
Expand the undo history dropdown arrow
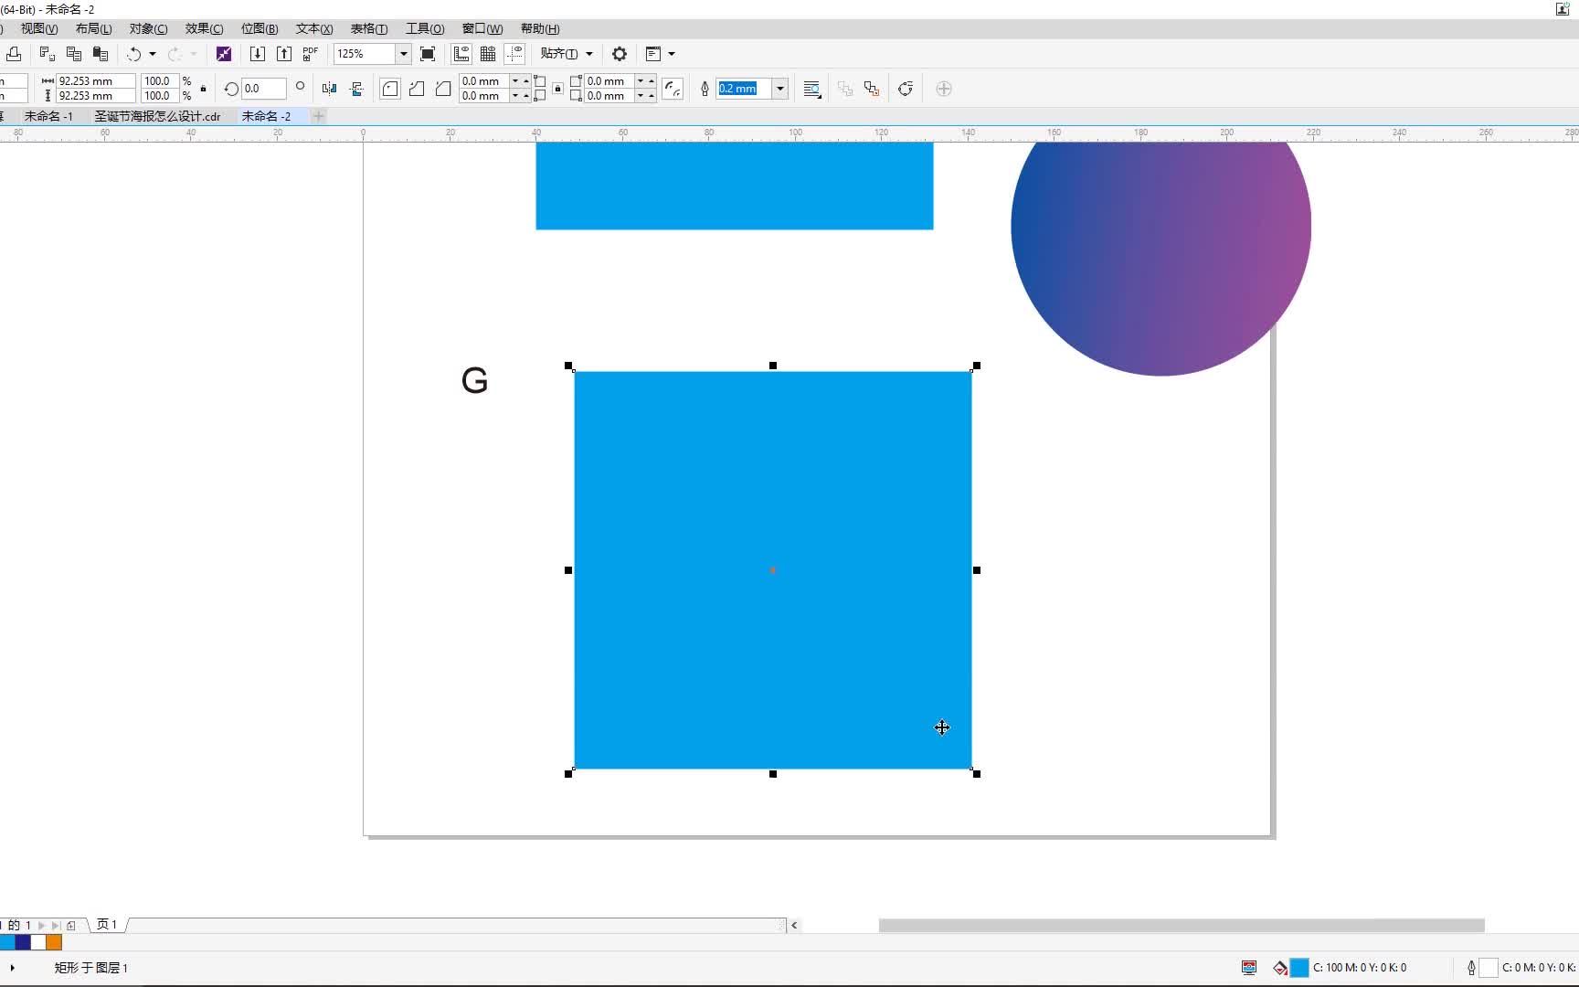(x=153, y=54)
